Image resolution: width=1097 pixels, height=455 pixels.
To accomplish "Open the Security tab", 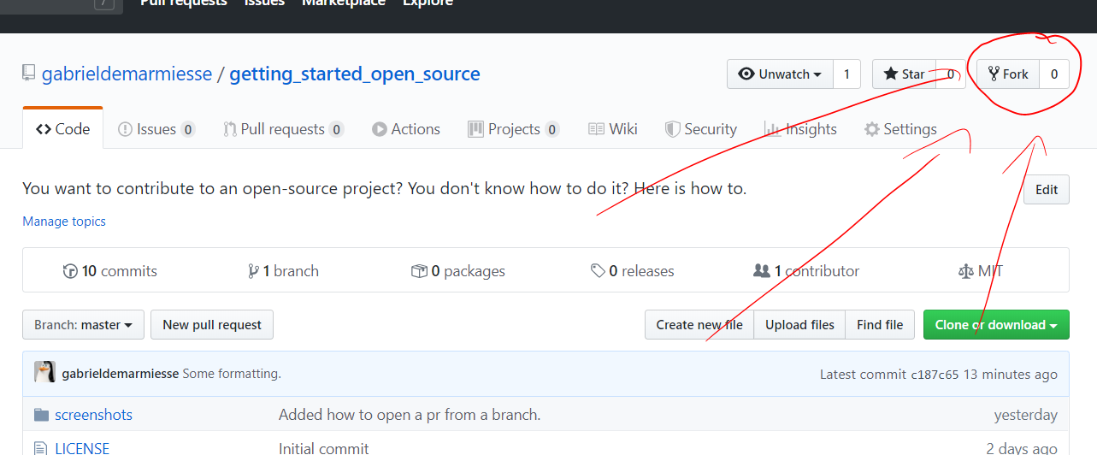I will pos(701,128).
